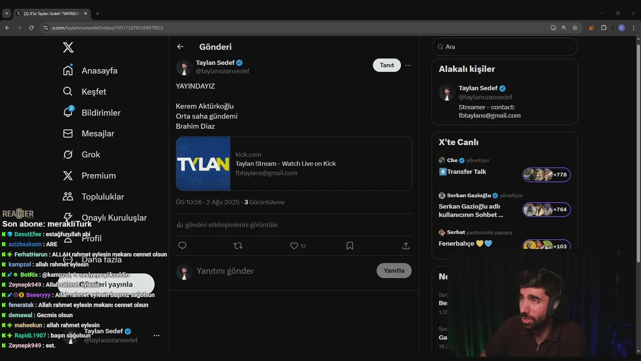Open a new browser tab
Viewport: 641px width, 361px height.
click(x=97, y=14)
